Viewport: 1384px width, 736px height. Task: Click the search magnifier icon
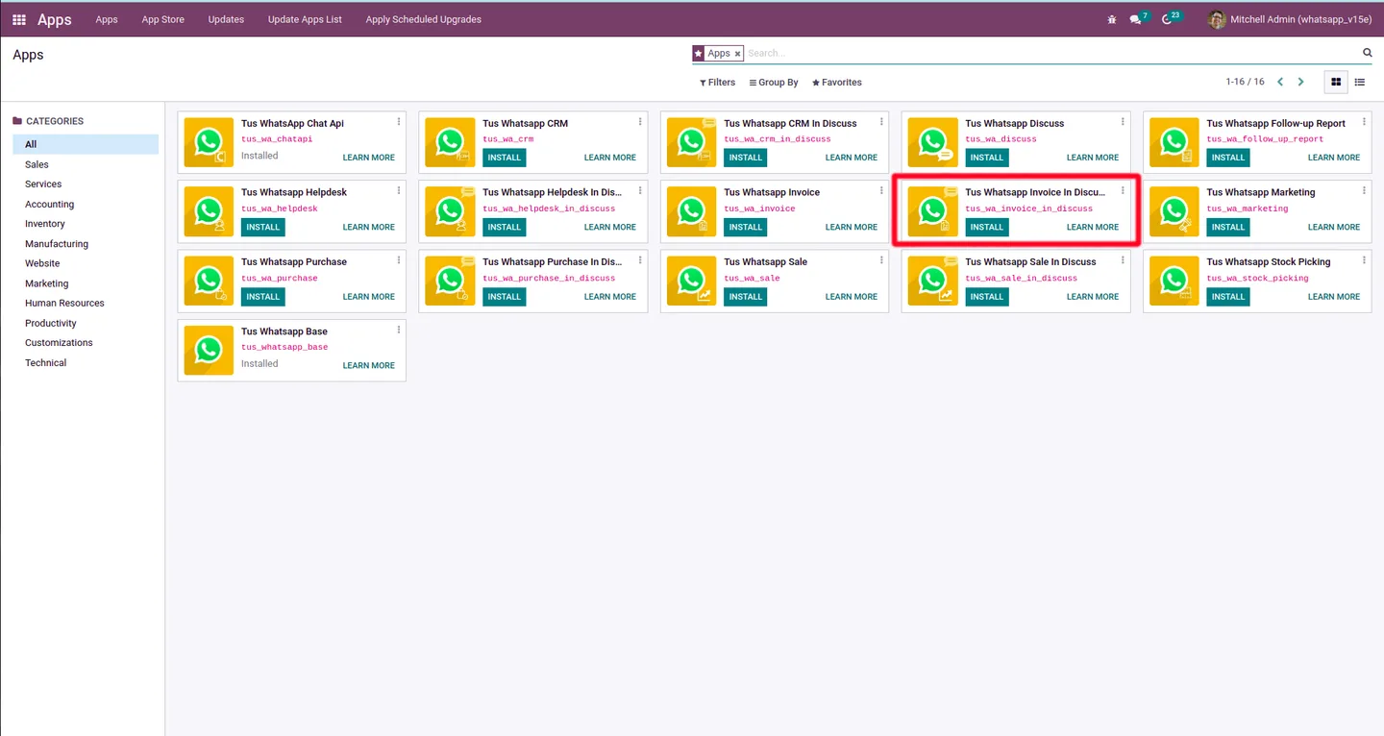point(1368,53)
